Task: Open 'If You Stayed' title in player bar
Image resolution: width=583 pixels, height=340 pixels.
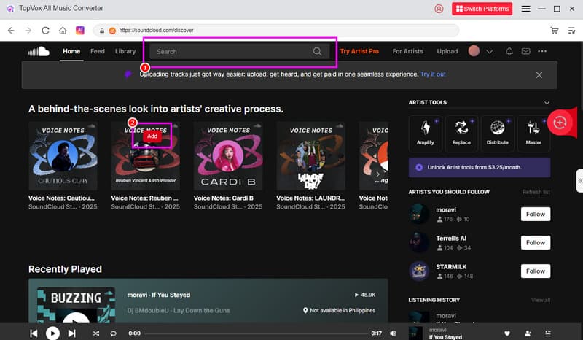Action: 445,337
